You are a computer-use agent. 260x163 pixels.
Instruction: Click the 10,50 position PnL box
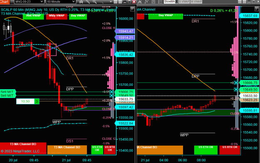(25, 101)
